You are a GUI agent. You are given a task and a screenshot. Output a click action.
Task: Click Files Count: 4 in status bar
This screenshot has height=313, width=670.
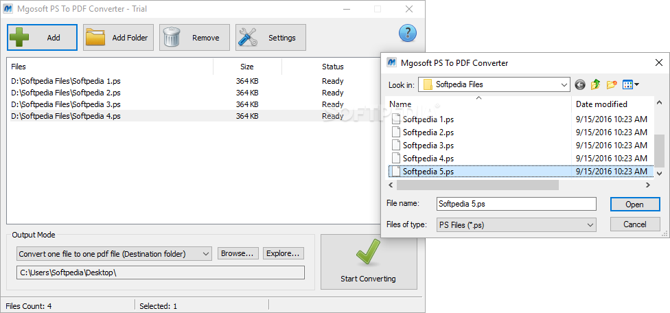coord(29,305)
